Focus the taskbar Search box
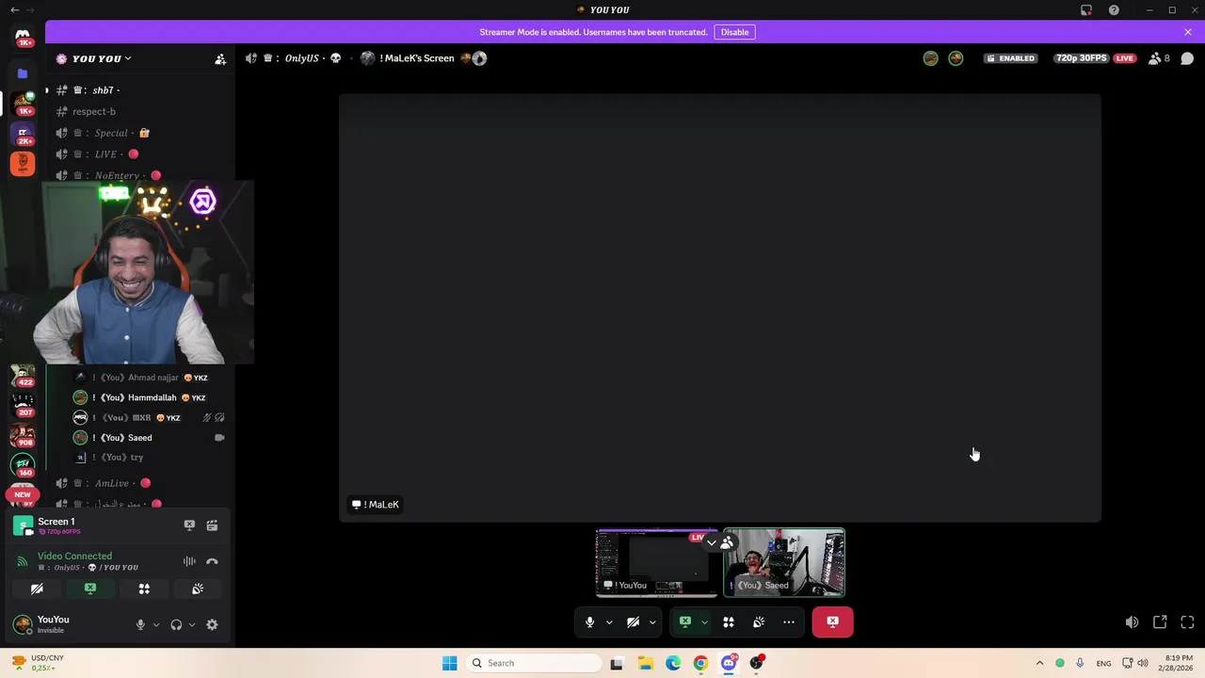Image resolution: width=1205 pixels, height=678 pixels. pos(534,663)
